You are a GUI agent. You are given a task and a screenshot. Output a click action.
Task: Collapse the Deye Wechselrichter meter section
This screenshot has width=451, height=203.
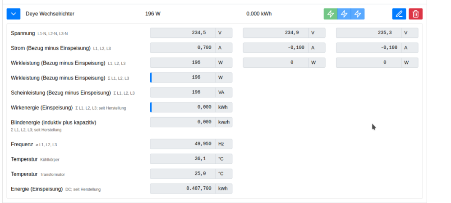click(14, 14)
